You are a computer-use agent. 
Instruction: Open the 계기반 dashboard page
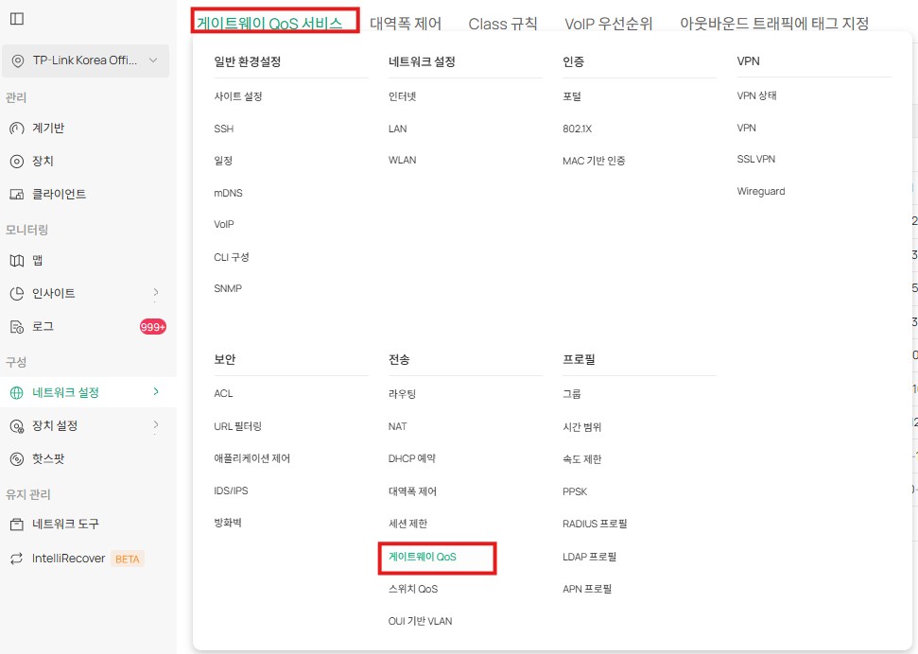44,128
